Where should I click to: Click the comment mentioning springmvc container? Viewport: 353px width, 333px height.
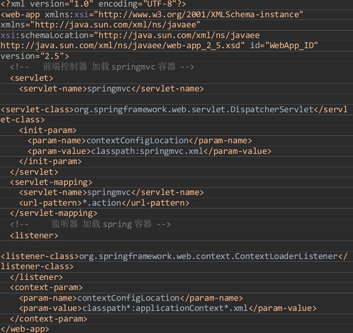point(102,67)
